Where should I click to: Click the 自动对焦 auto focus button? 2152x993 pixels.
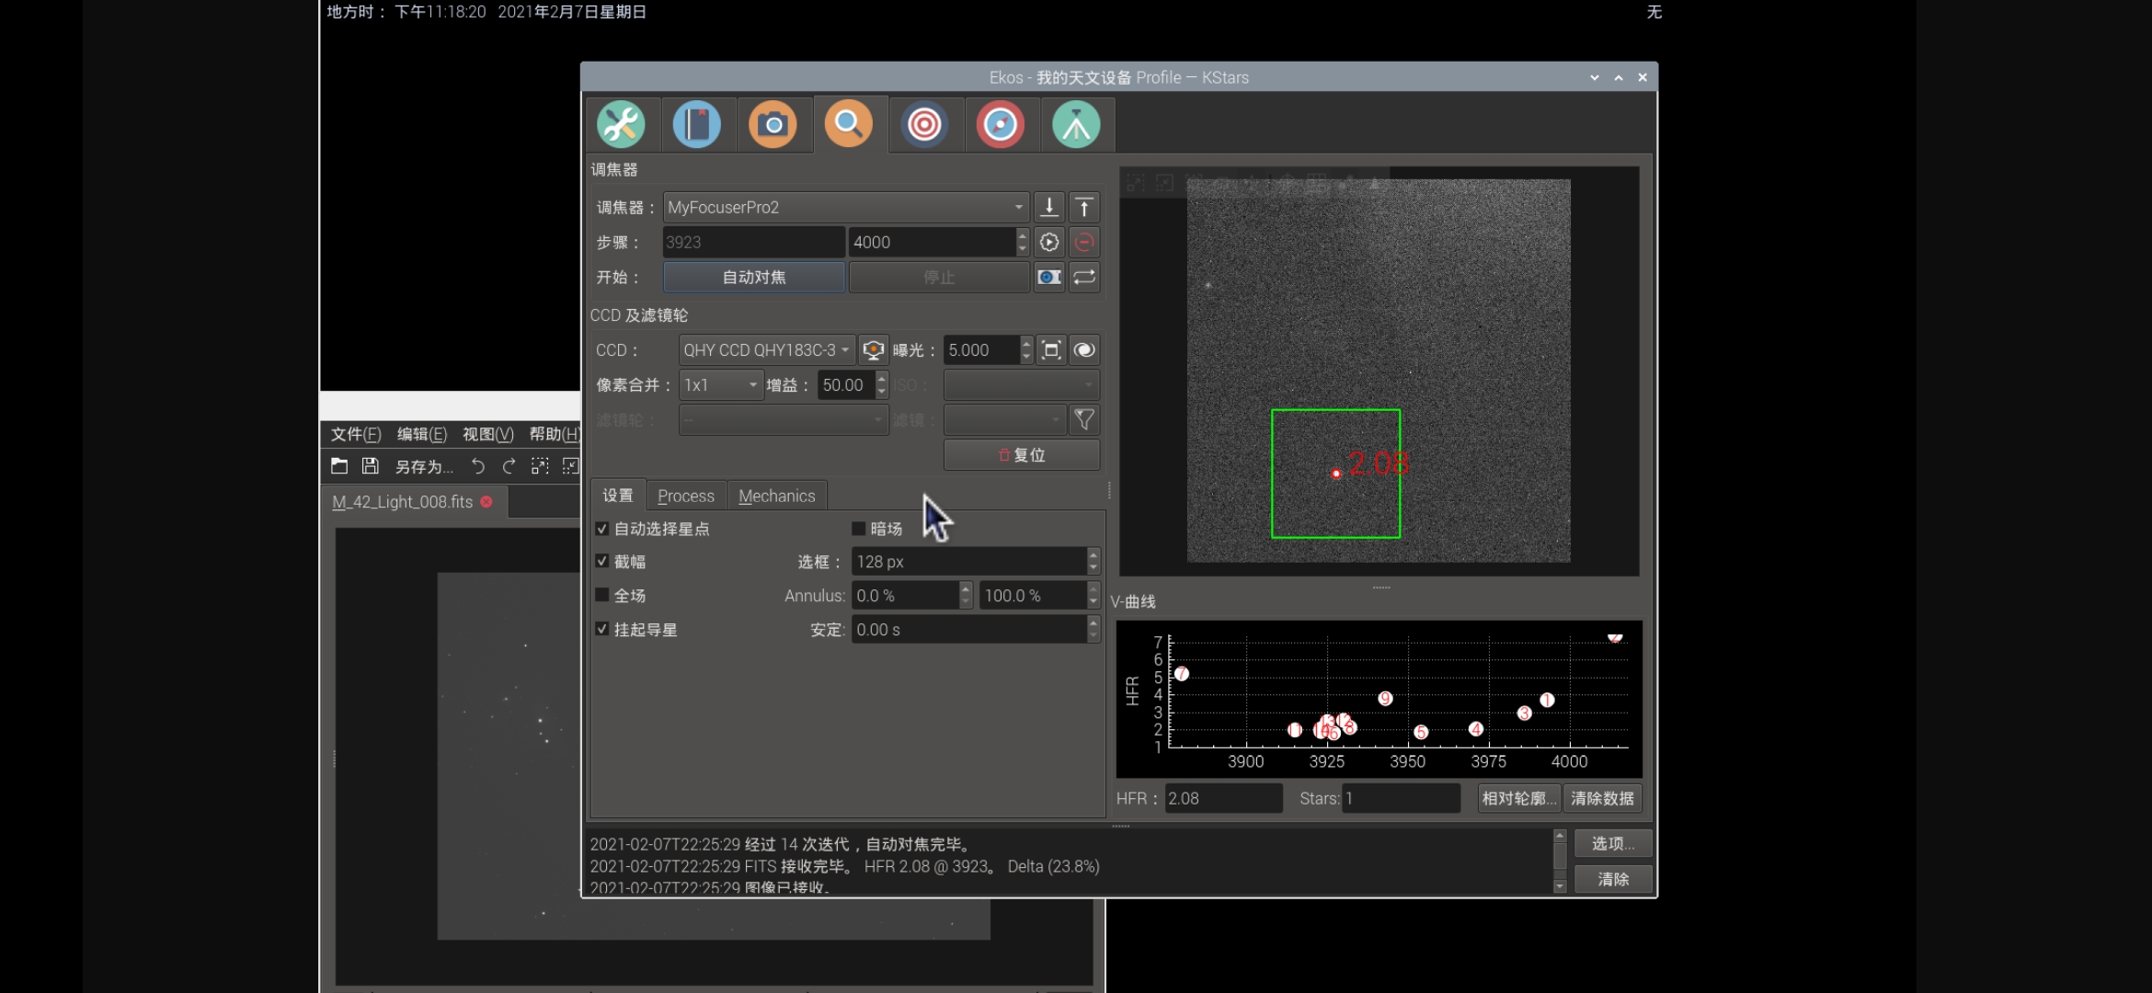tap(754, 277)
